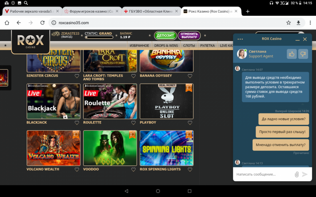
Task: Click the ОТМЕНИТЬ ВЫПЛАТУ button
Action: tap(189, 36)
